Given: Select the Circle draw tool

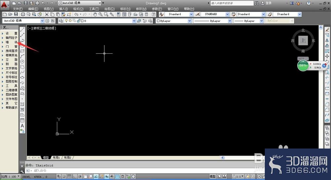Looking at the screenshot, I should (x=22, y=62).
